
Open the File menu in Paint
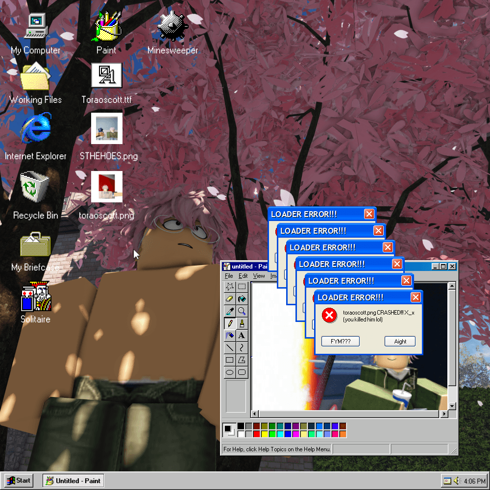(229, 276)
